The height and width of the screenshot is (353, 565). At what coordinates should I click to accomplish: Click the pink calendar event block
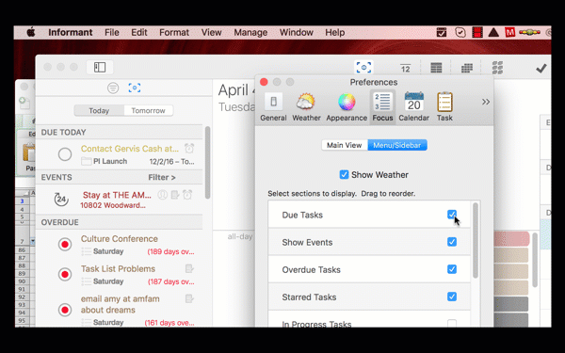click(x=511, y=239)
